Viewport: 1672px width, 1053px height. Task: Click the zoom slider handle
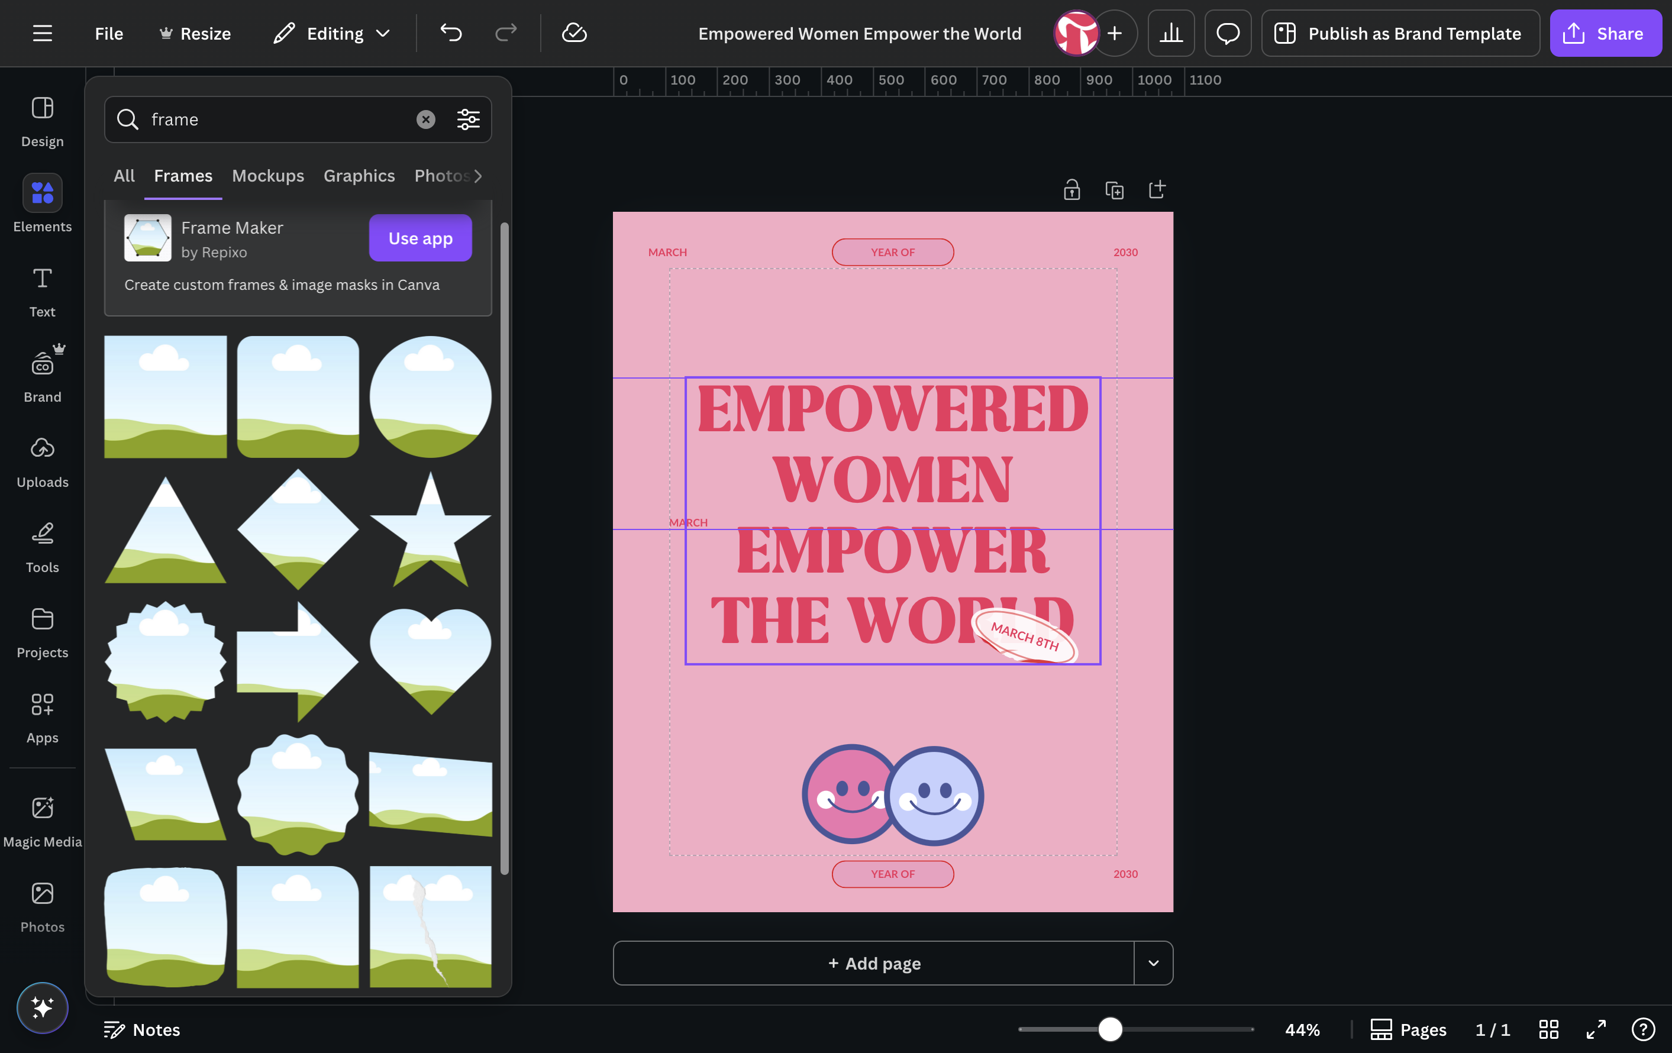coord(1109,1029)
